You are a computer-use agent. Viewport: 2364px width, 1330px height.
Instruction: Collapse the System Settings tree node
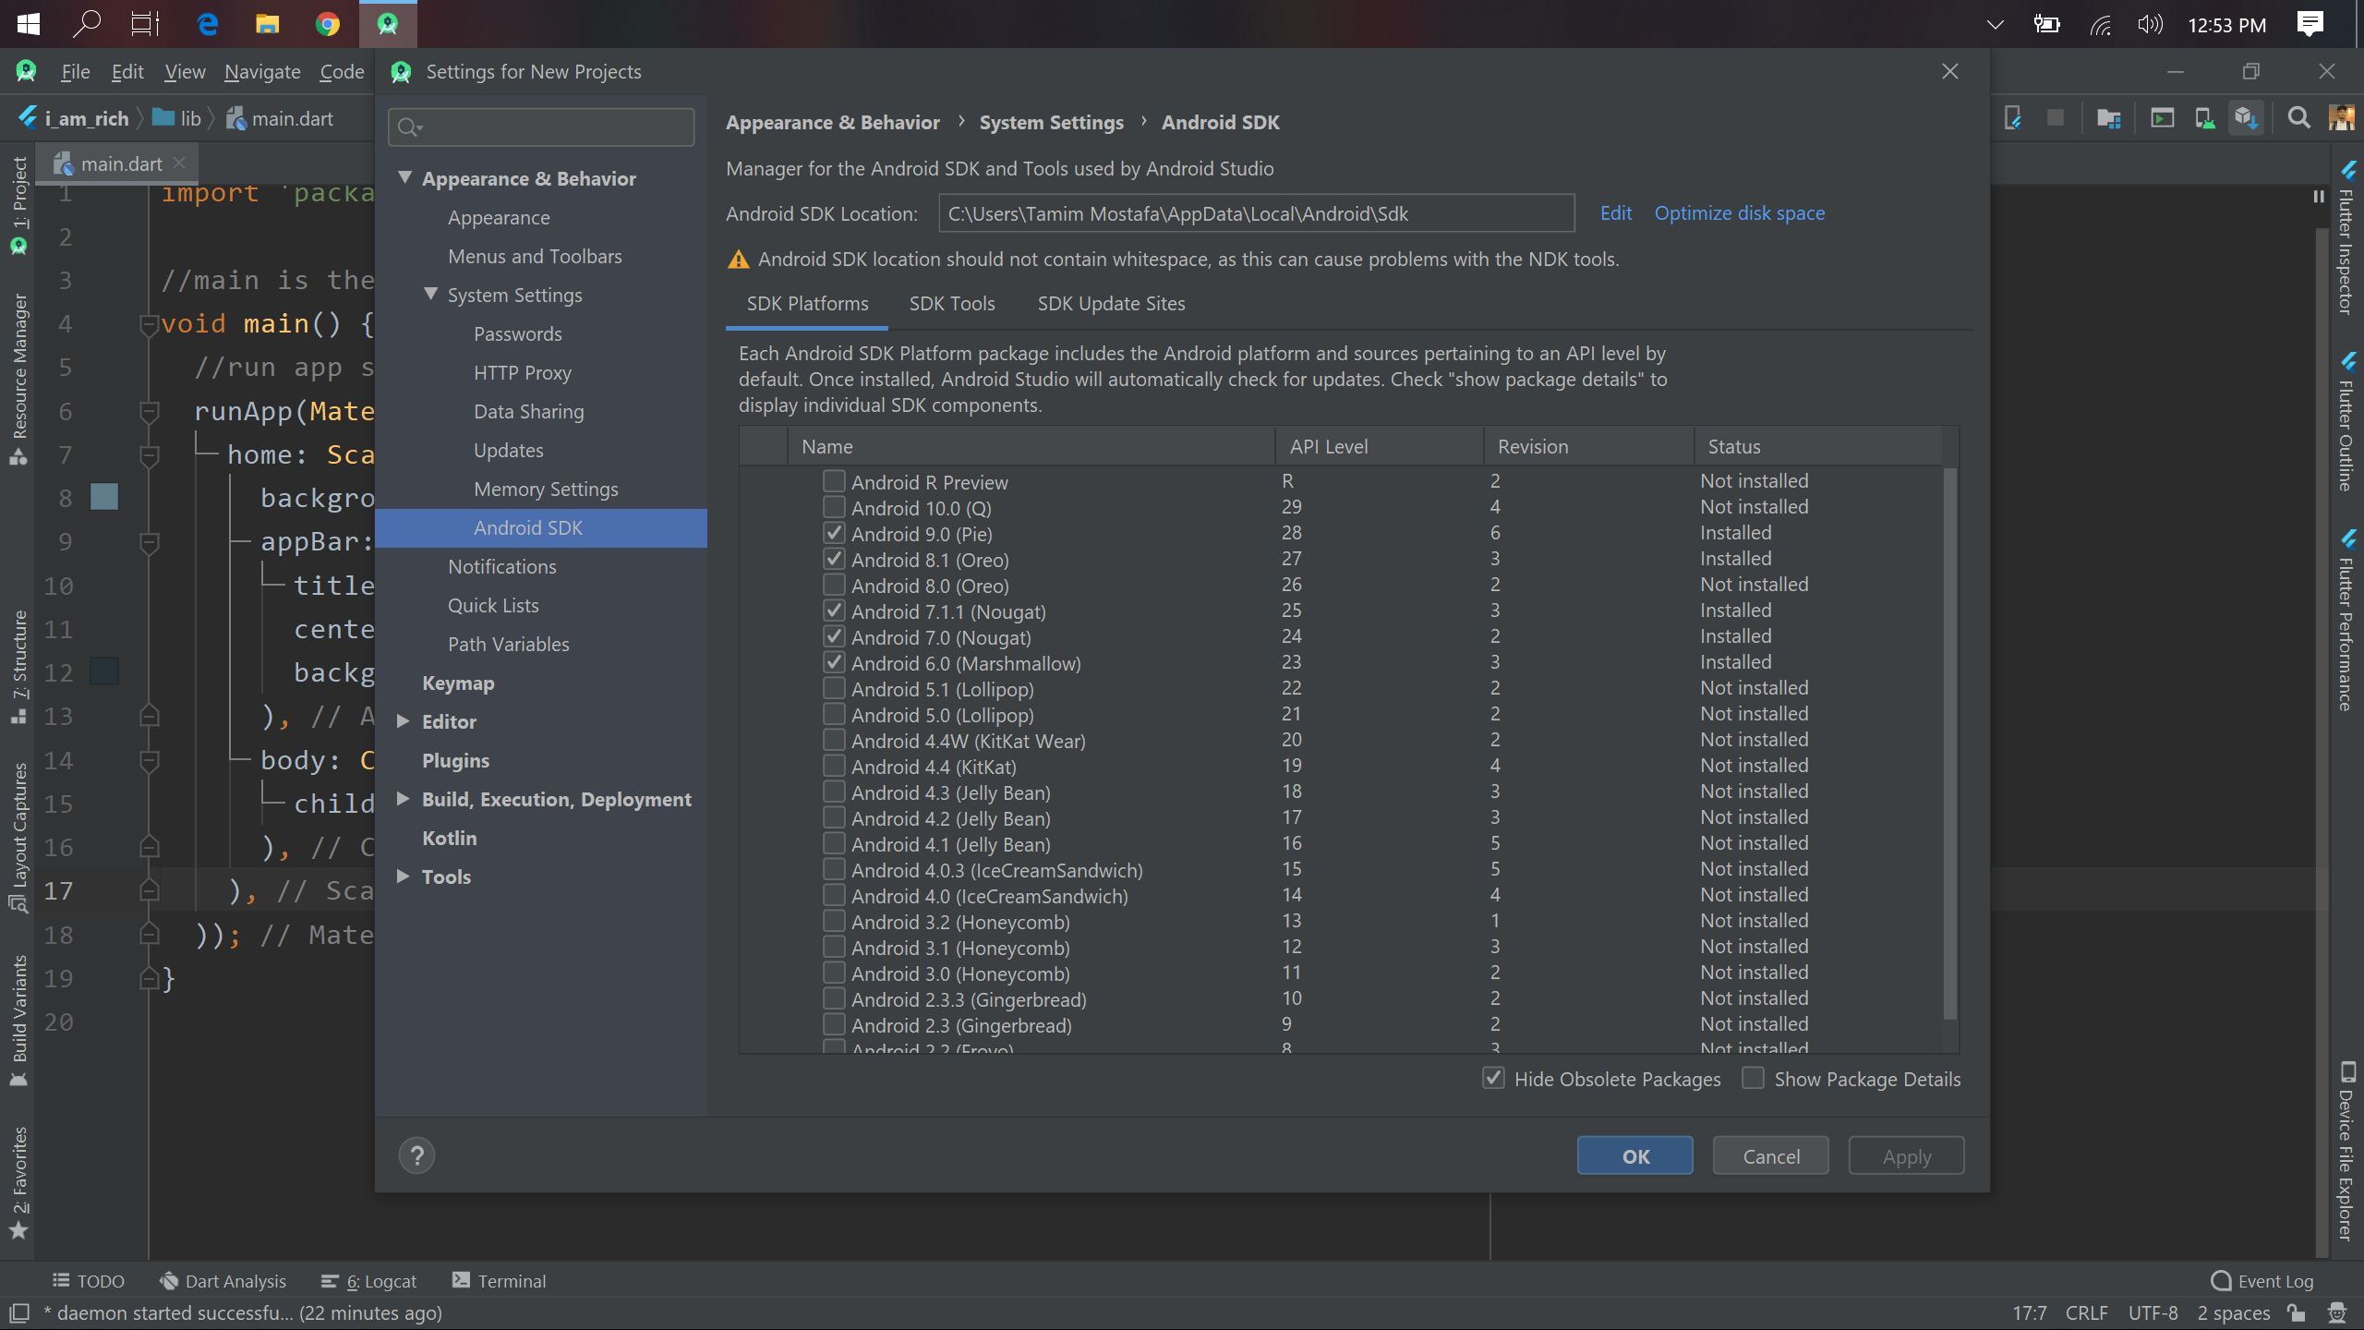(x=430, y=295)
